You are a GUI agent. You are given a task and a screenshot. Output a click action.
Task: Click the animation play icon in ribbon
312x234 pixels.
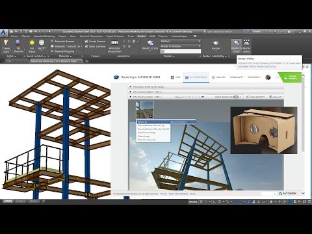[124, 41]
